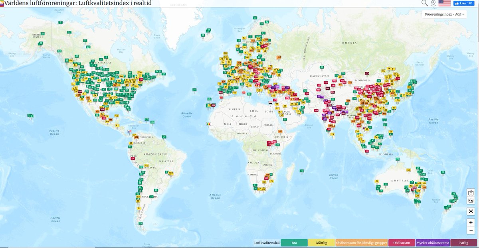Zoom out with the minus button

coord(471,230)
